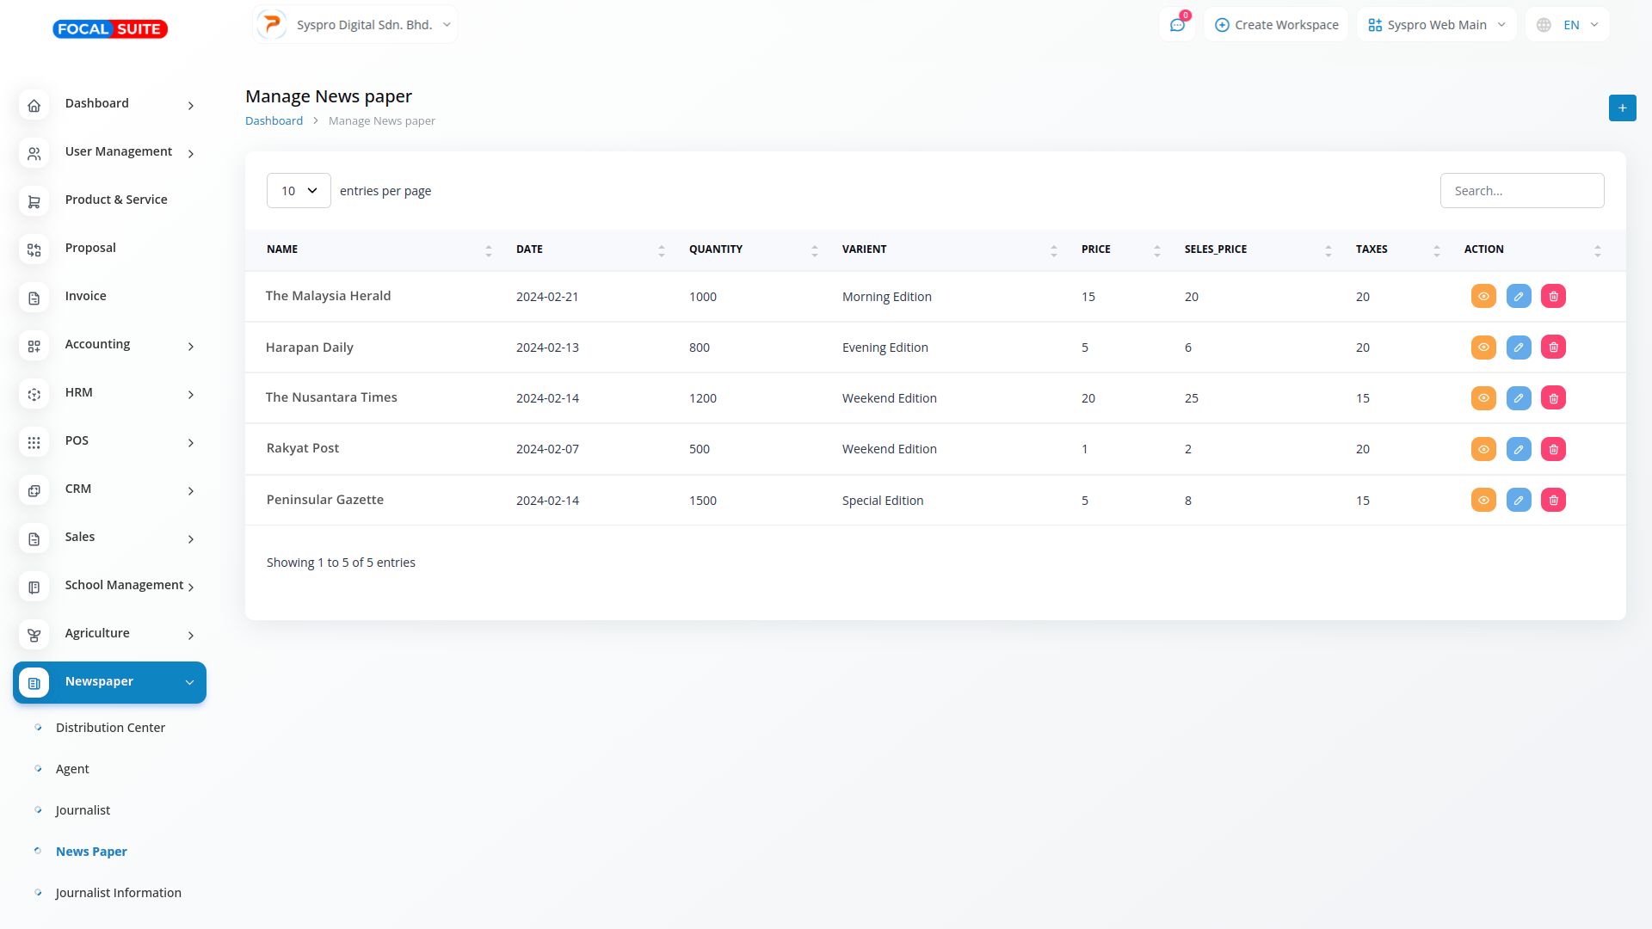Screen dimensions: 1652x929
Task: Click the Dashboard breadcrumb link
Action: [x=274, y=121]
